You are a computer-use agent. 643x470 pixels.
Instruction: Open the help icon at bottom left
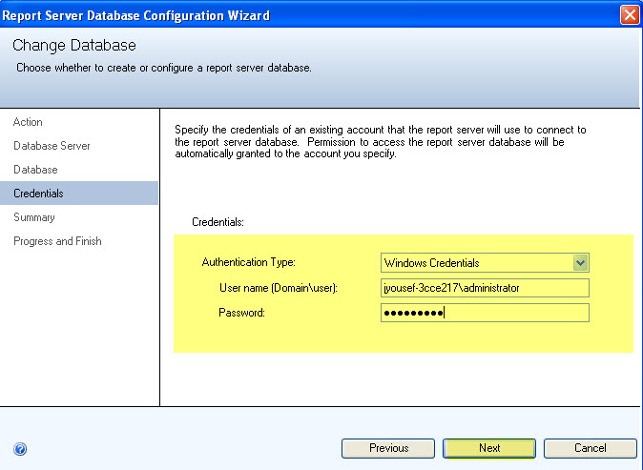[20, 449]
